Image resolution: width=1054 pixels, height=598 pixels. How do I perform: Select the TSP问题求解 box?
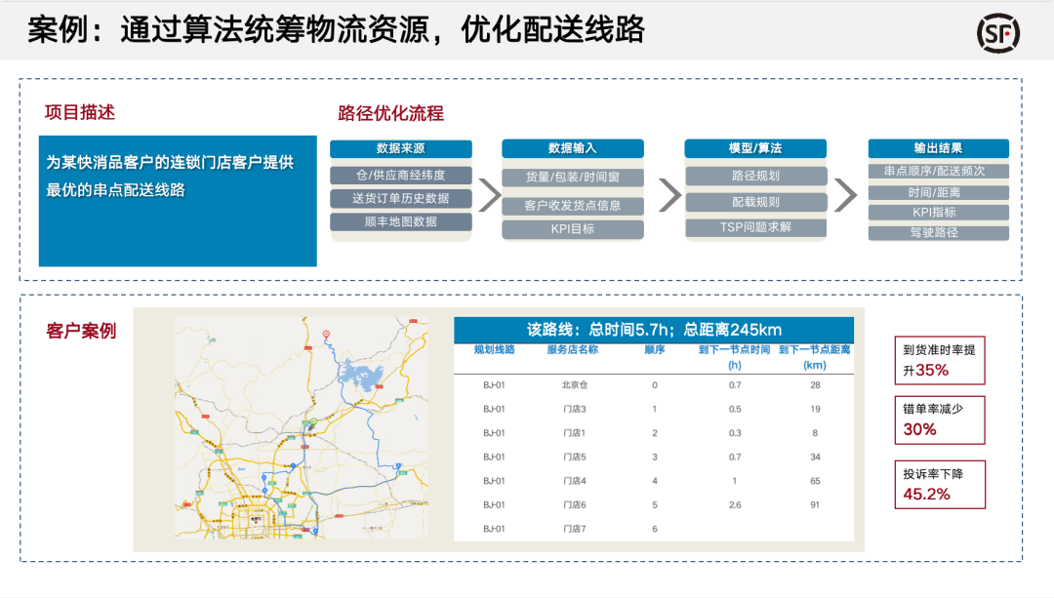point(755,227)
